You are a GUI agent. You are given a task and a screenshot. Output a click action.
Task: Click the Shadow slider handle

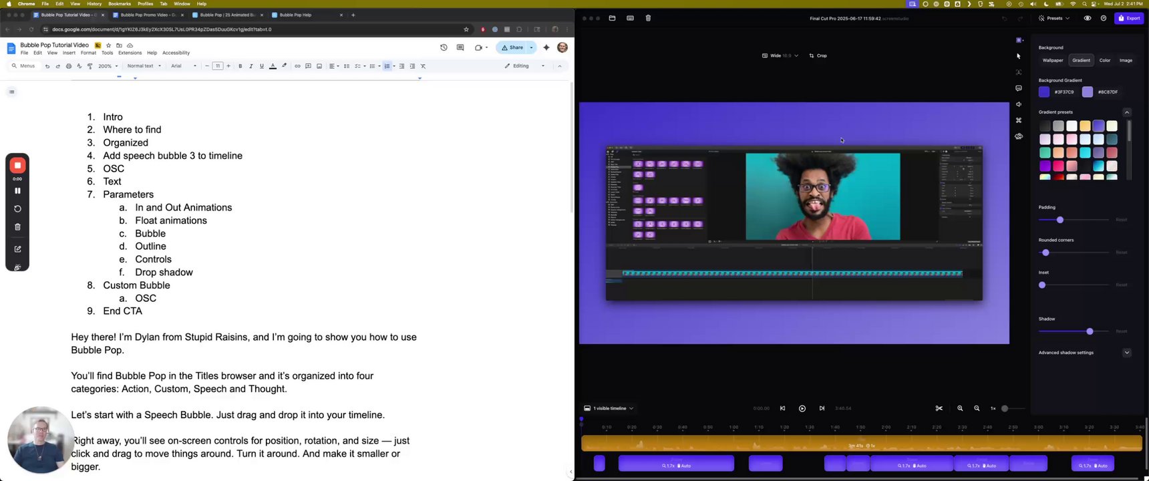pyautogui.click(x=1090, y=331)
